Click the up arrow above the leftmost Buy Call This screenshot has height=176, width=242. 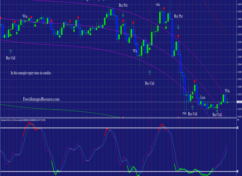pos(11,51)
